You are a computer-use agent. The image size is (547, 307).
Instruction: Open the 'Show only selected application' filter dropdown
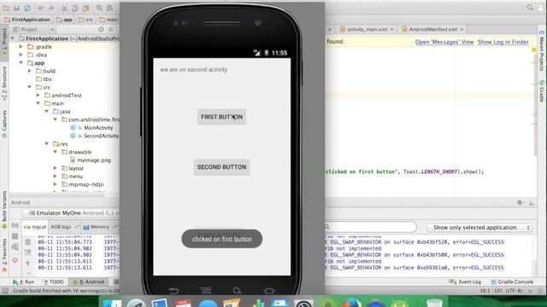[x=480, y=228]
